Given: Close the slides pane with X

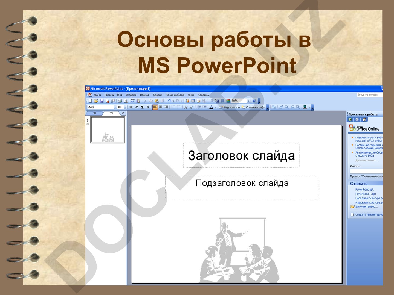Looking at the screenshot, I should pyautogui.click(x=123, y=113).
